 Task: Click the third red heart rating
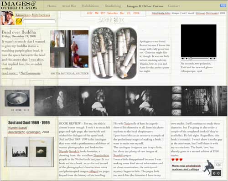pos(181,160)
